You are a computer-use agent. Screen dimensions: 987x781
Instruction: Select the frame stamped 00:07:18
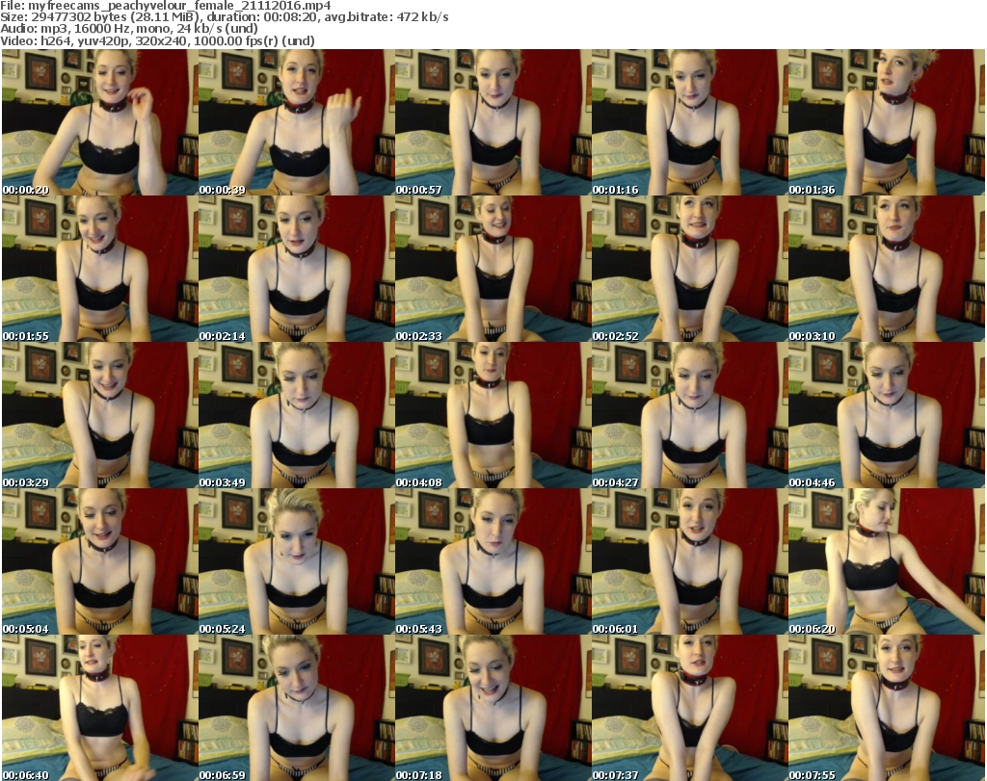[x=493, y=708]
